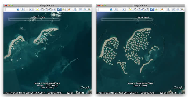Click Add Image Overlay icon in right window
This screenshot has width=188, height=97.
[x=142, y=9]
